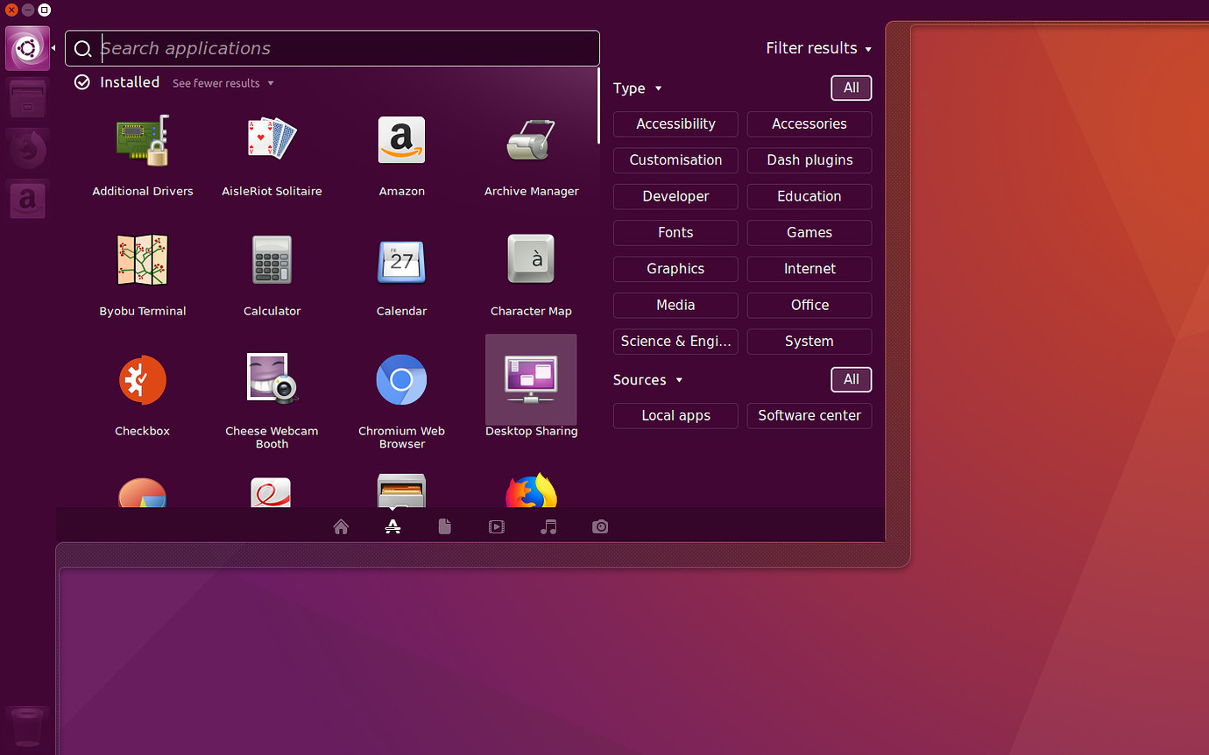Viewport: 1209px width, 755px height.
Task: Switch to the Home lens tab
Action: (x=341, y=527)
